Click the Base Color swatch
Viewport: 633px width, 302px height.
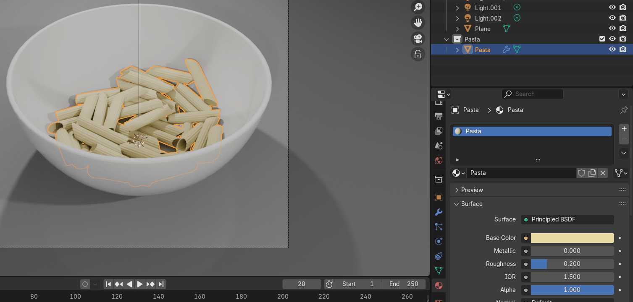click(x=572, y=238)
